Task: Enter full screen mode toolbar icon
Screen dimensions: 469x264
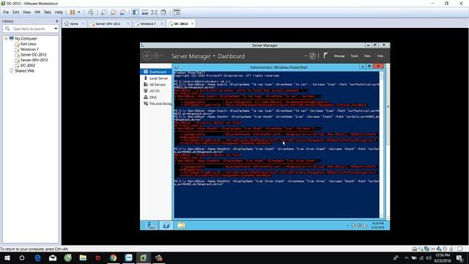Action: (154, 12)
